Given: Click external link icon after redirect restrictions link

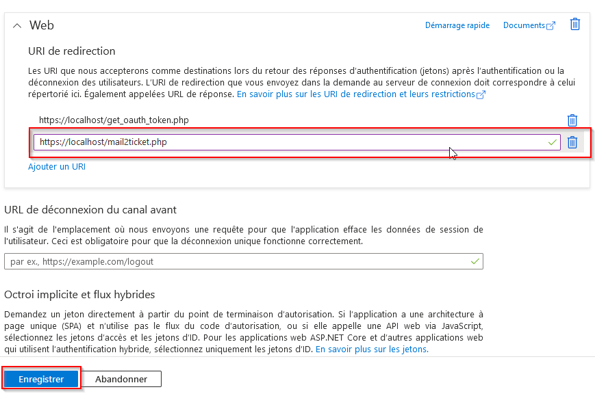Looking at the screenshot, I should (x=481, y=95).
